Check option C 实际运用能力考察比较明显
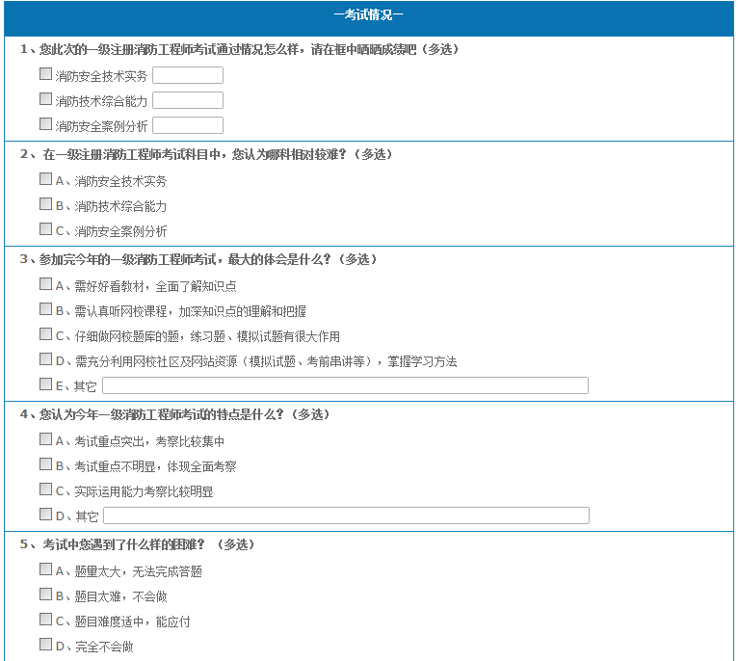The width and height of the screenshot is (738, 661). tap(45, 489)
